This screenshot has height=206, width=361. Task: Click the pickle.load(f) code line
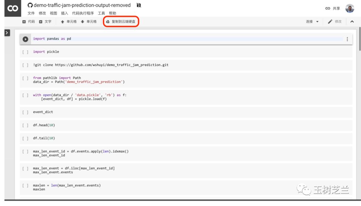pos(74,99)
